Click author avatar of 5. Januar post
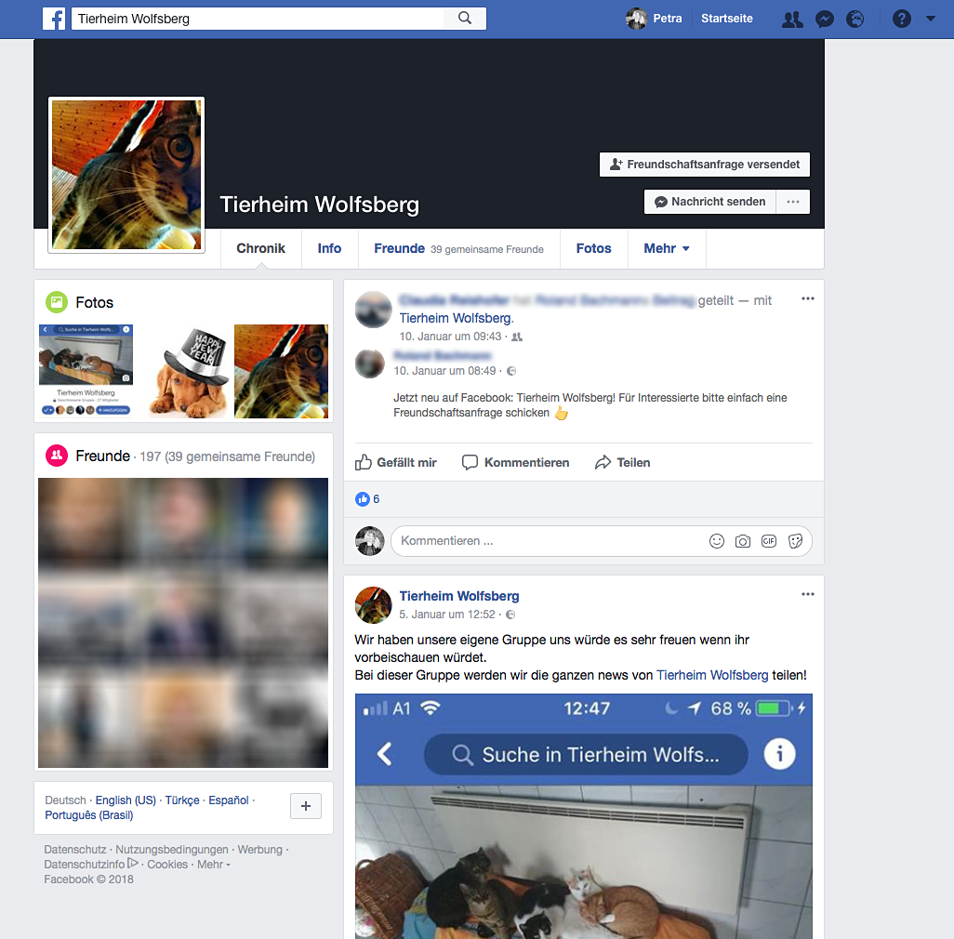 tap(373, 605)
